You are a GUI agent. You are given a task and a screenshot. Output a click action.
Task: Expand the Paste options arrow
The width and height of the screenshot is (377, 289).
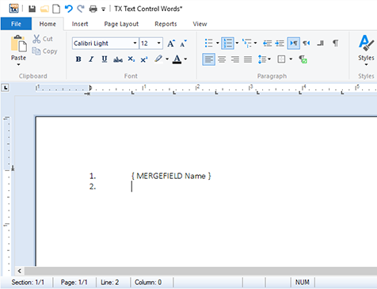pos(18,65)
